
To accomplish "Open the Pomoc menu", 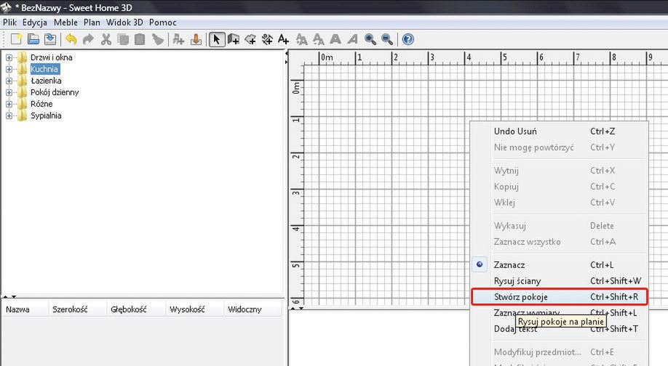I will [163, 23].
